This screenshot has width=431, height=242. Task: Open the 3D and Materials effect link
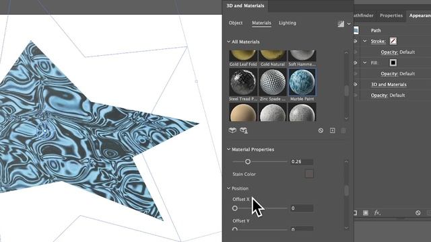(389, 85)
